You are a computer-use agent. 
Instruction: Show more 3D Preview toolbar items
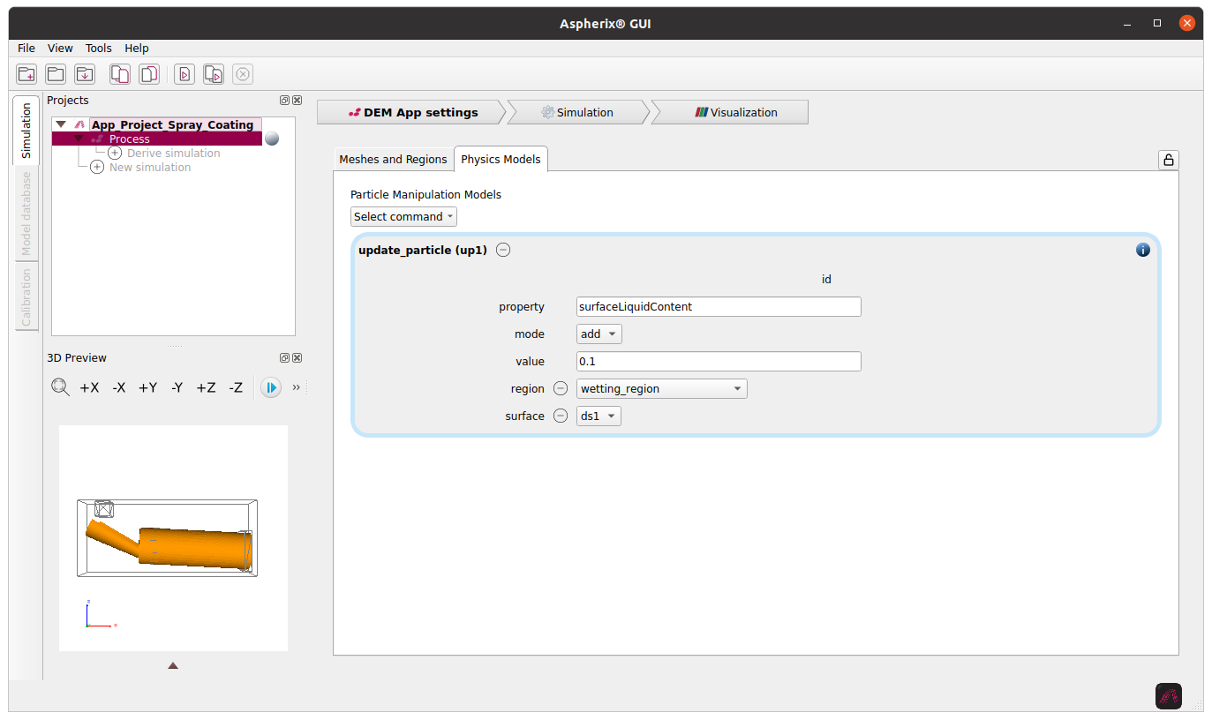pos(297,387)
